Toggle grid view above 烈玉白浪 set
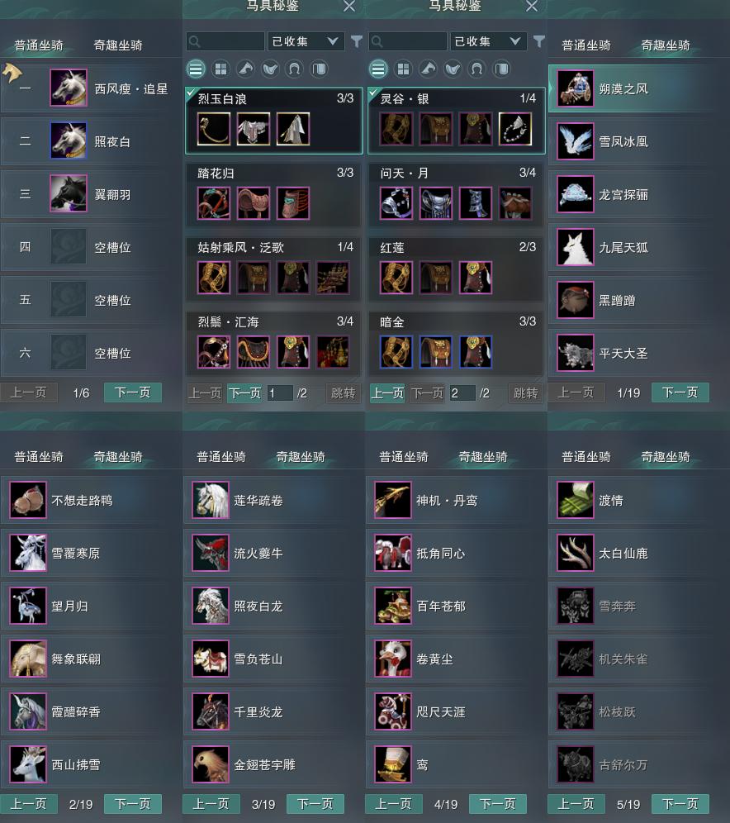 click(x=220, y=69)
